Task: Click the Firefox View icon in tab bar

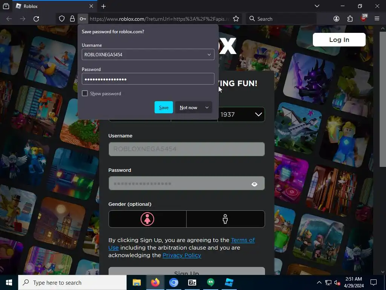Action: [6, 6]
